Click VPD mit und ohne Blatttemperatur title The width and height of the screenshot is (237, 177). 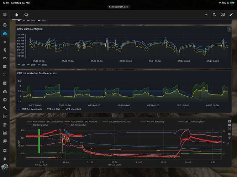click(x=37, y=73)
